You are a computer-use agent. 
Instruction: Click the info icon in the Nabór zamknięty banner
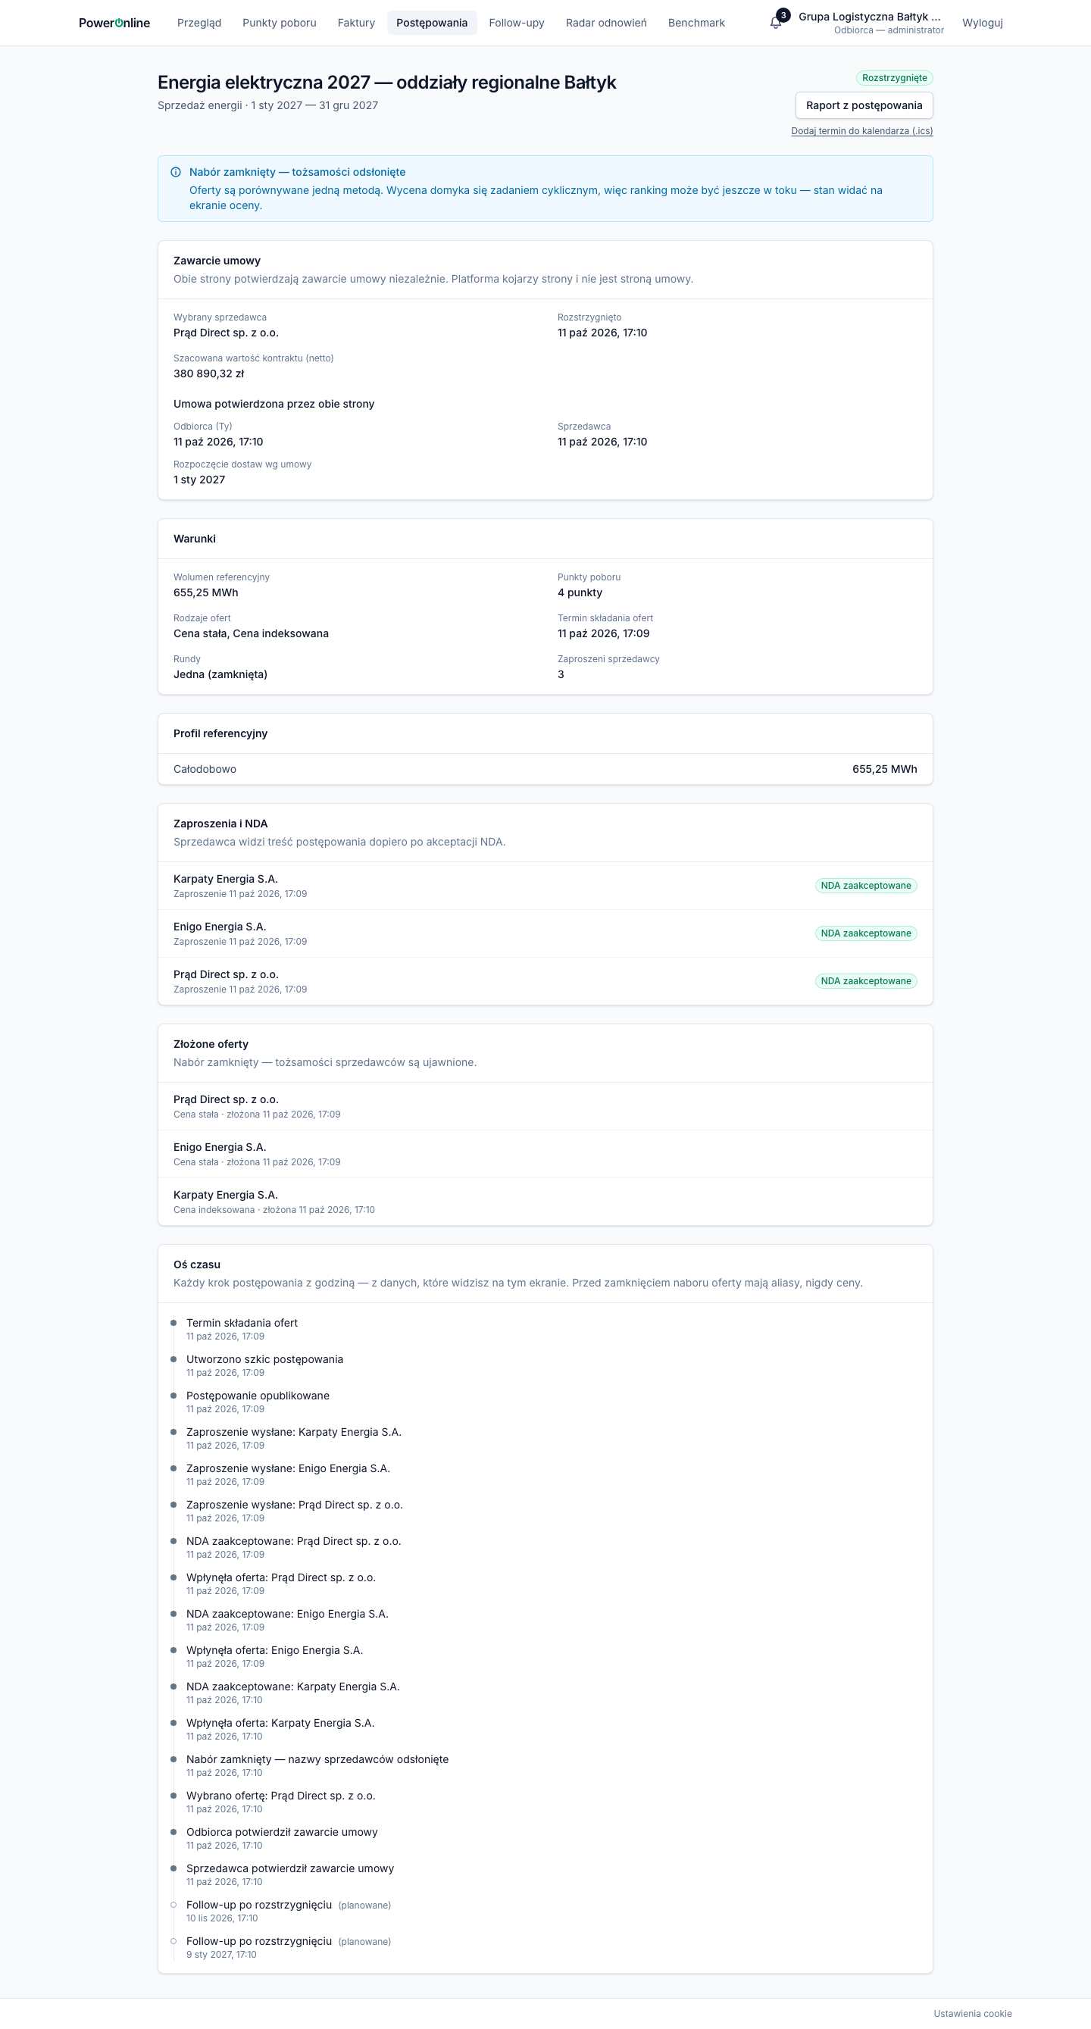[176, 172]
